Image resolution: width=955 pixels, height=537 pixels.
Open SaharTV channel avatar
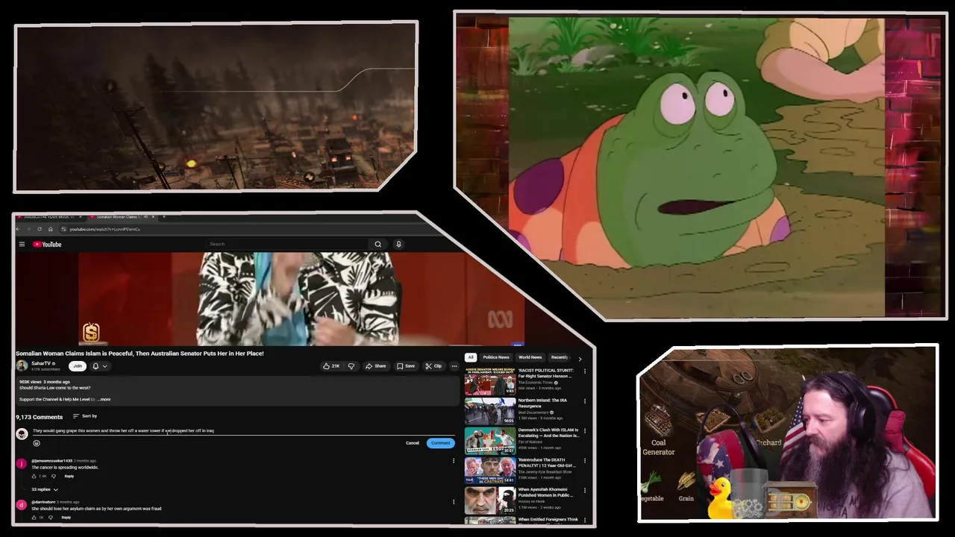(22, 365)
